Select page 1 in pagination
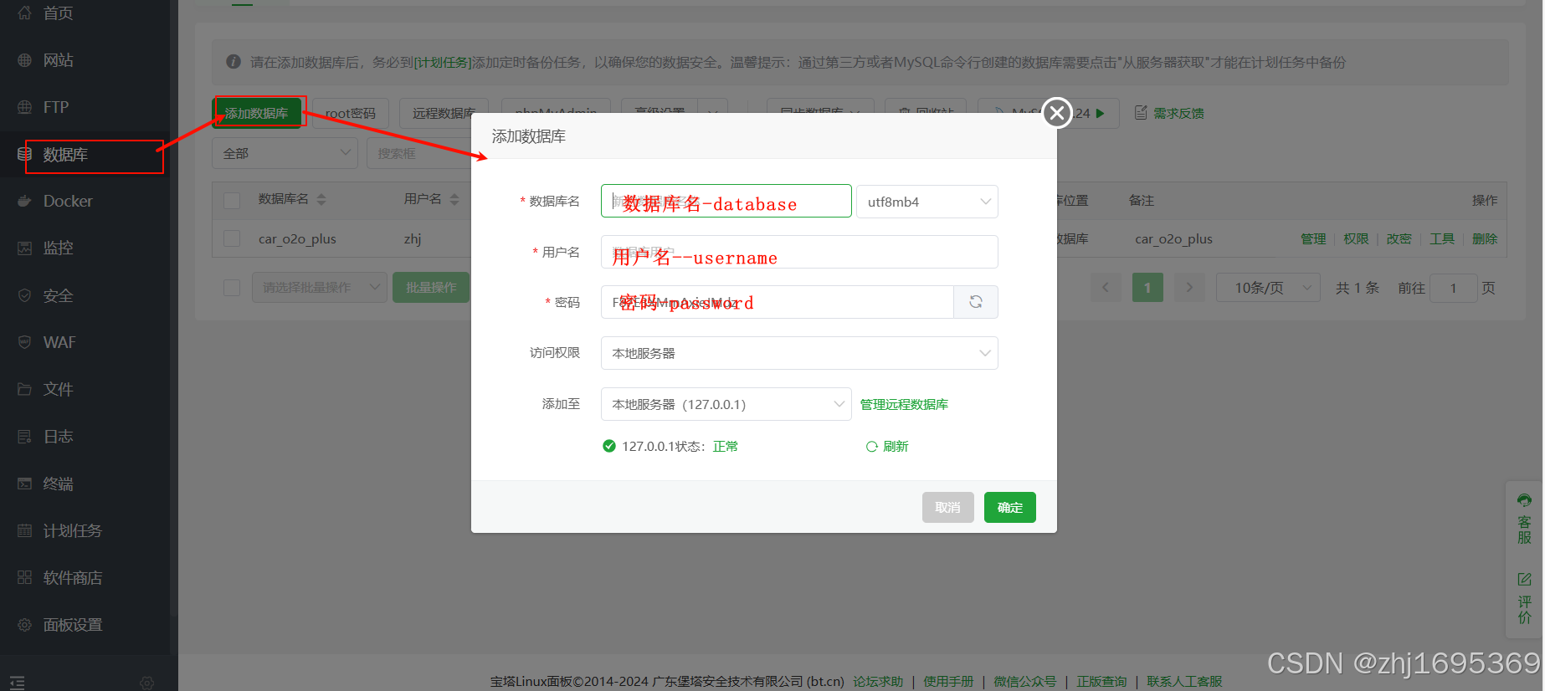 tap(1147, 288)
